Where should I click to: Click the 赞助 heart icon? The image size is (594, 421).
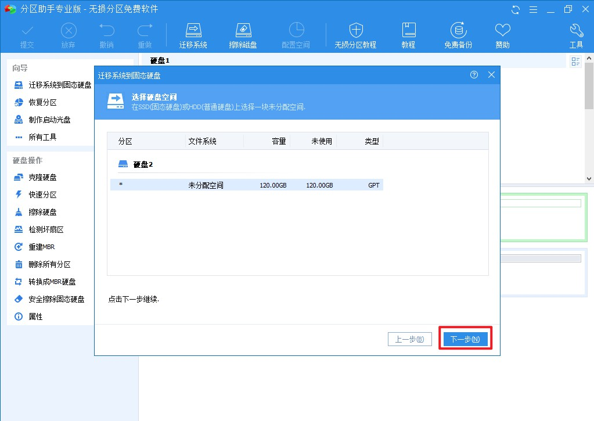[502, 34]
